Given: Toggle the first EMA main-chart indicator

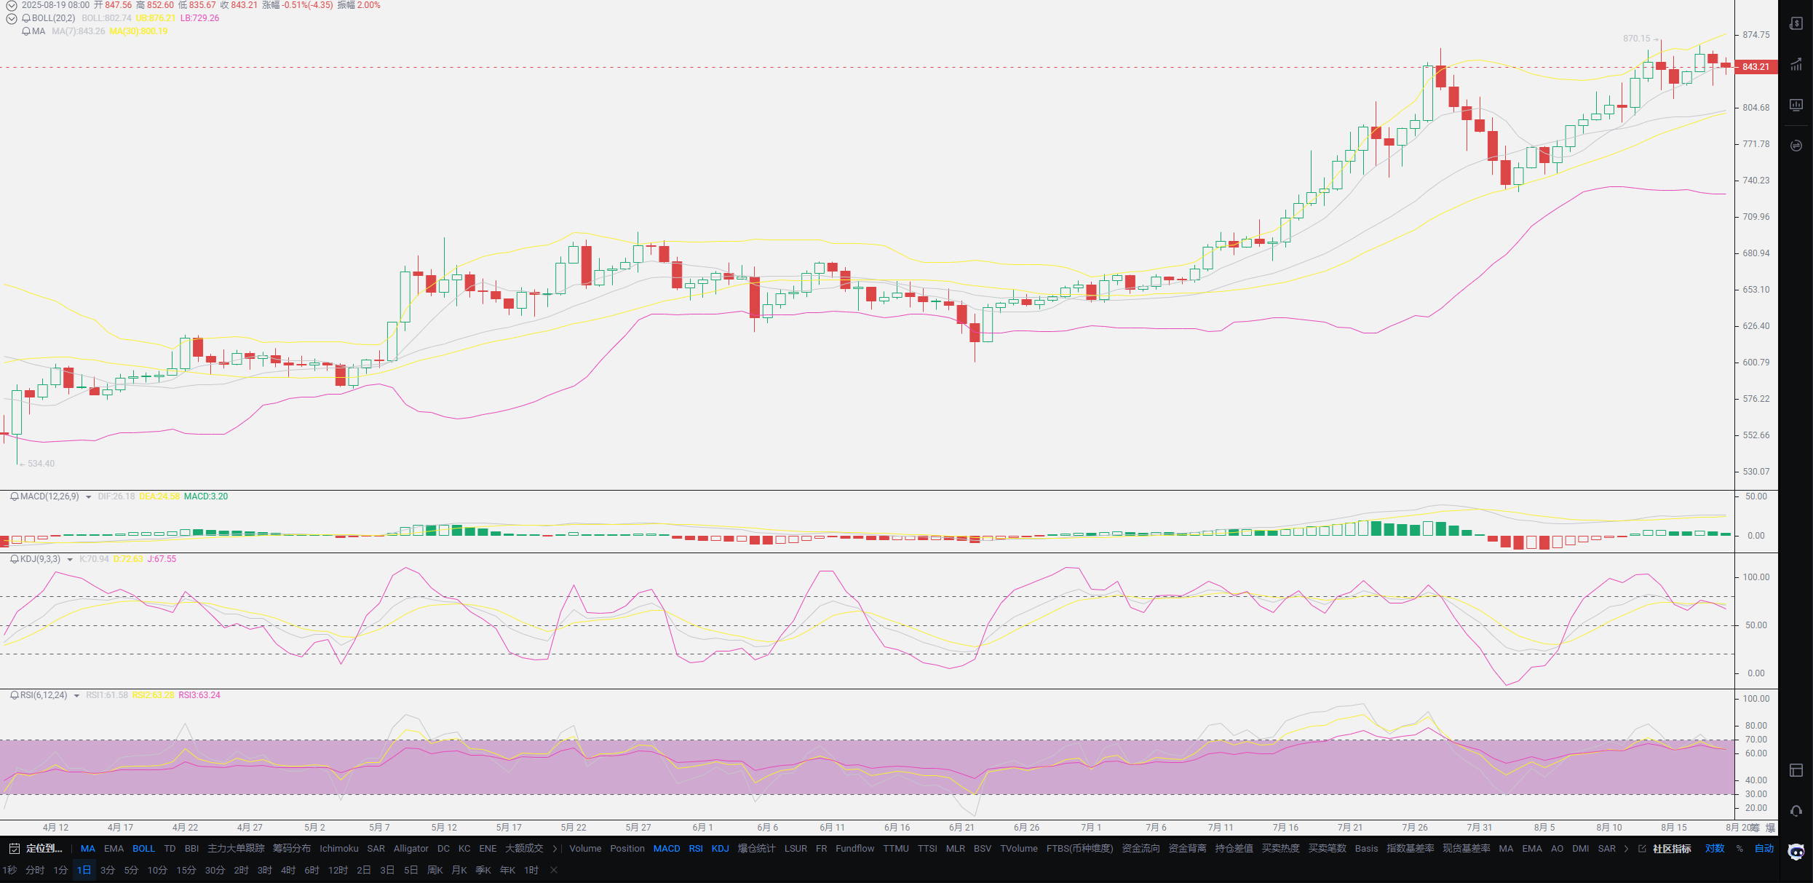Looking at the screenshot, I should (x=114, y=849).
